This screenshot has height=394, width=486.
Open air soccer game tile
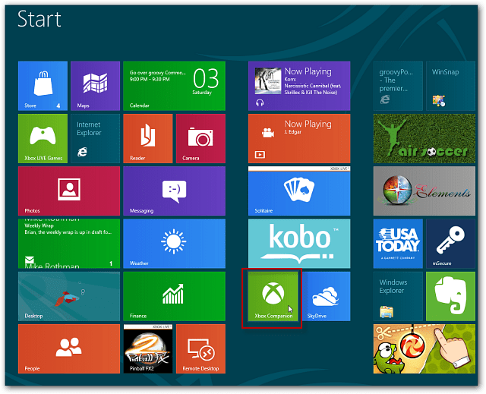424,138
